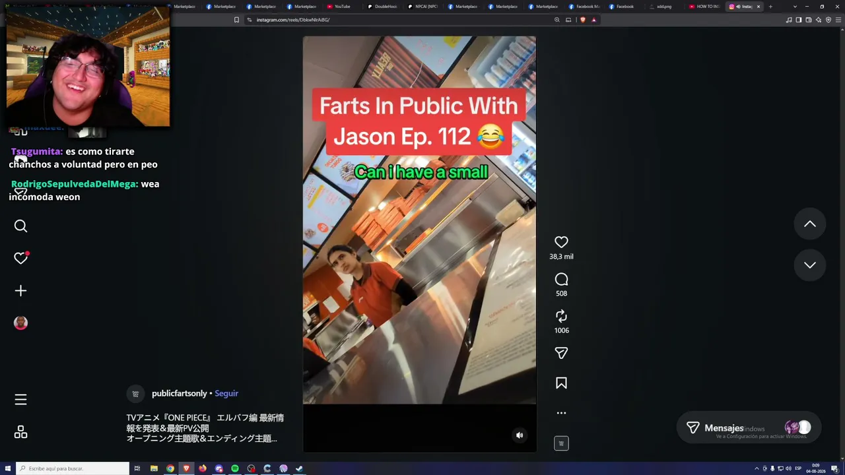Toggle the browser sidebar panel icon

tap(799, 20)
